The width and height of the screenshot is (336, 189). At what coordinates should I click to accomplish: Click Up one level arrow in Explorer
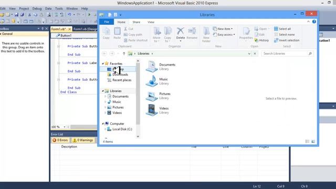click(124, 54)
